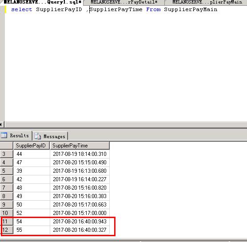247x242 pixels.
Task: Open the Results tab grid icon
Action: [4, 135]
